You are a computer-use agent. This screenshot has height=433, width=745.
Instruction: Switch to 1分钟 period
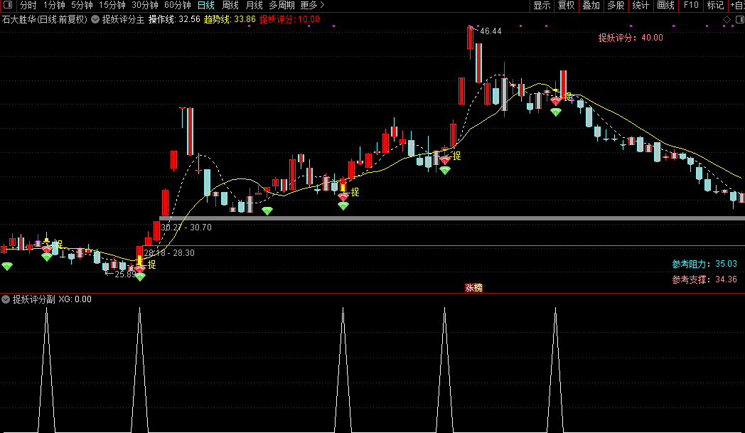54,5
